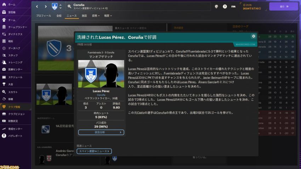The height and width of the screenshot is (169, 301).
Task: Click the 試合分析 match analysis button
Action: click(x=101, y=132)
